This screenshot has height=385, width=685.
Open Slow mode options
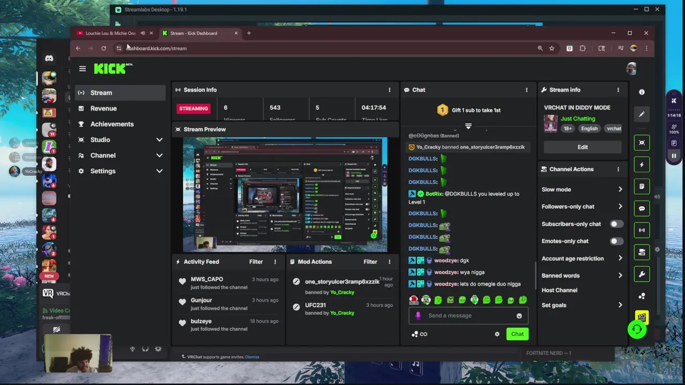582,189
